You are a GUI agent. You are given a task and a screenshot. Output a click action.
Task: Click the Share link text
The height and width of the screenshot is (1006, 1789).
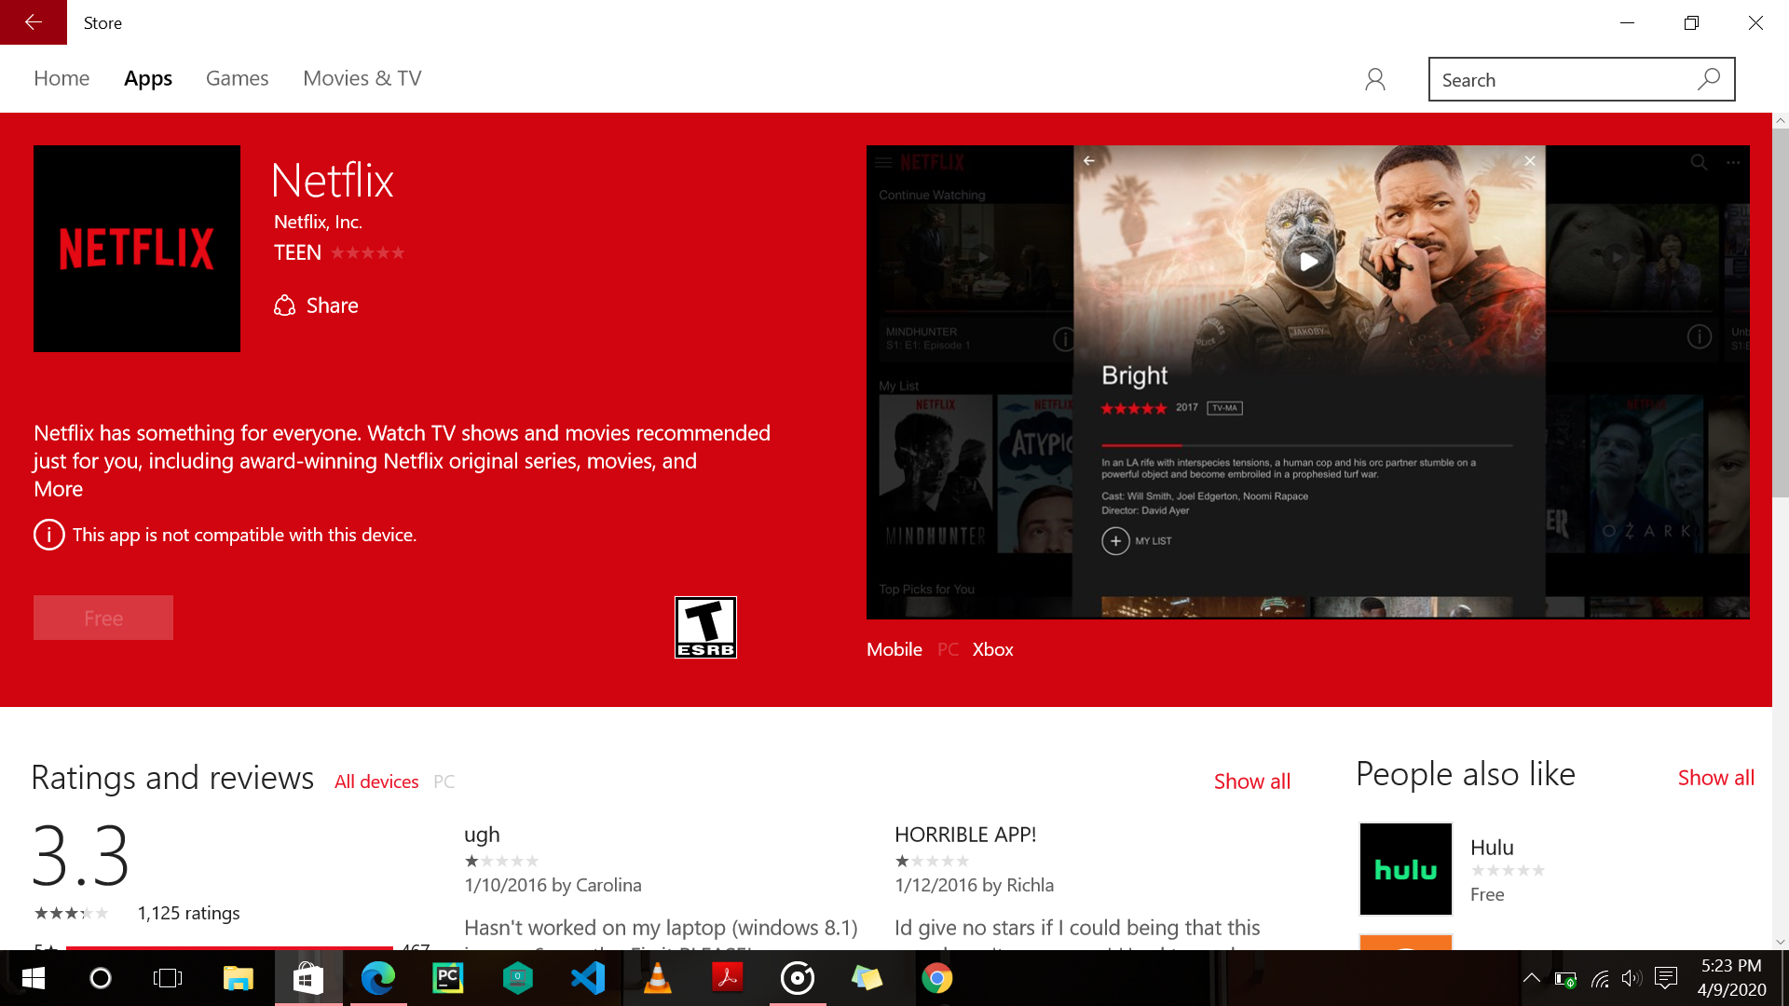tap(333, 306)
